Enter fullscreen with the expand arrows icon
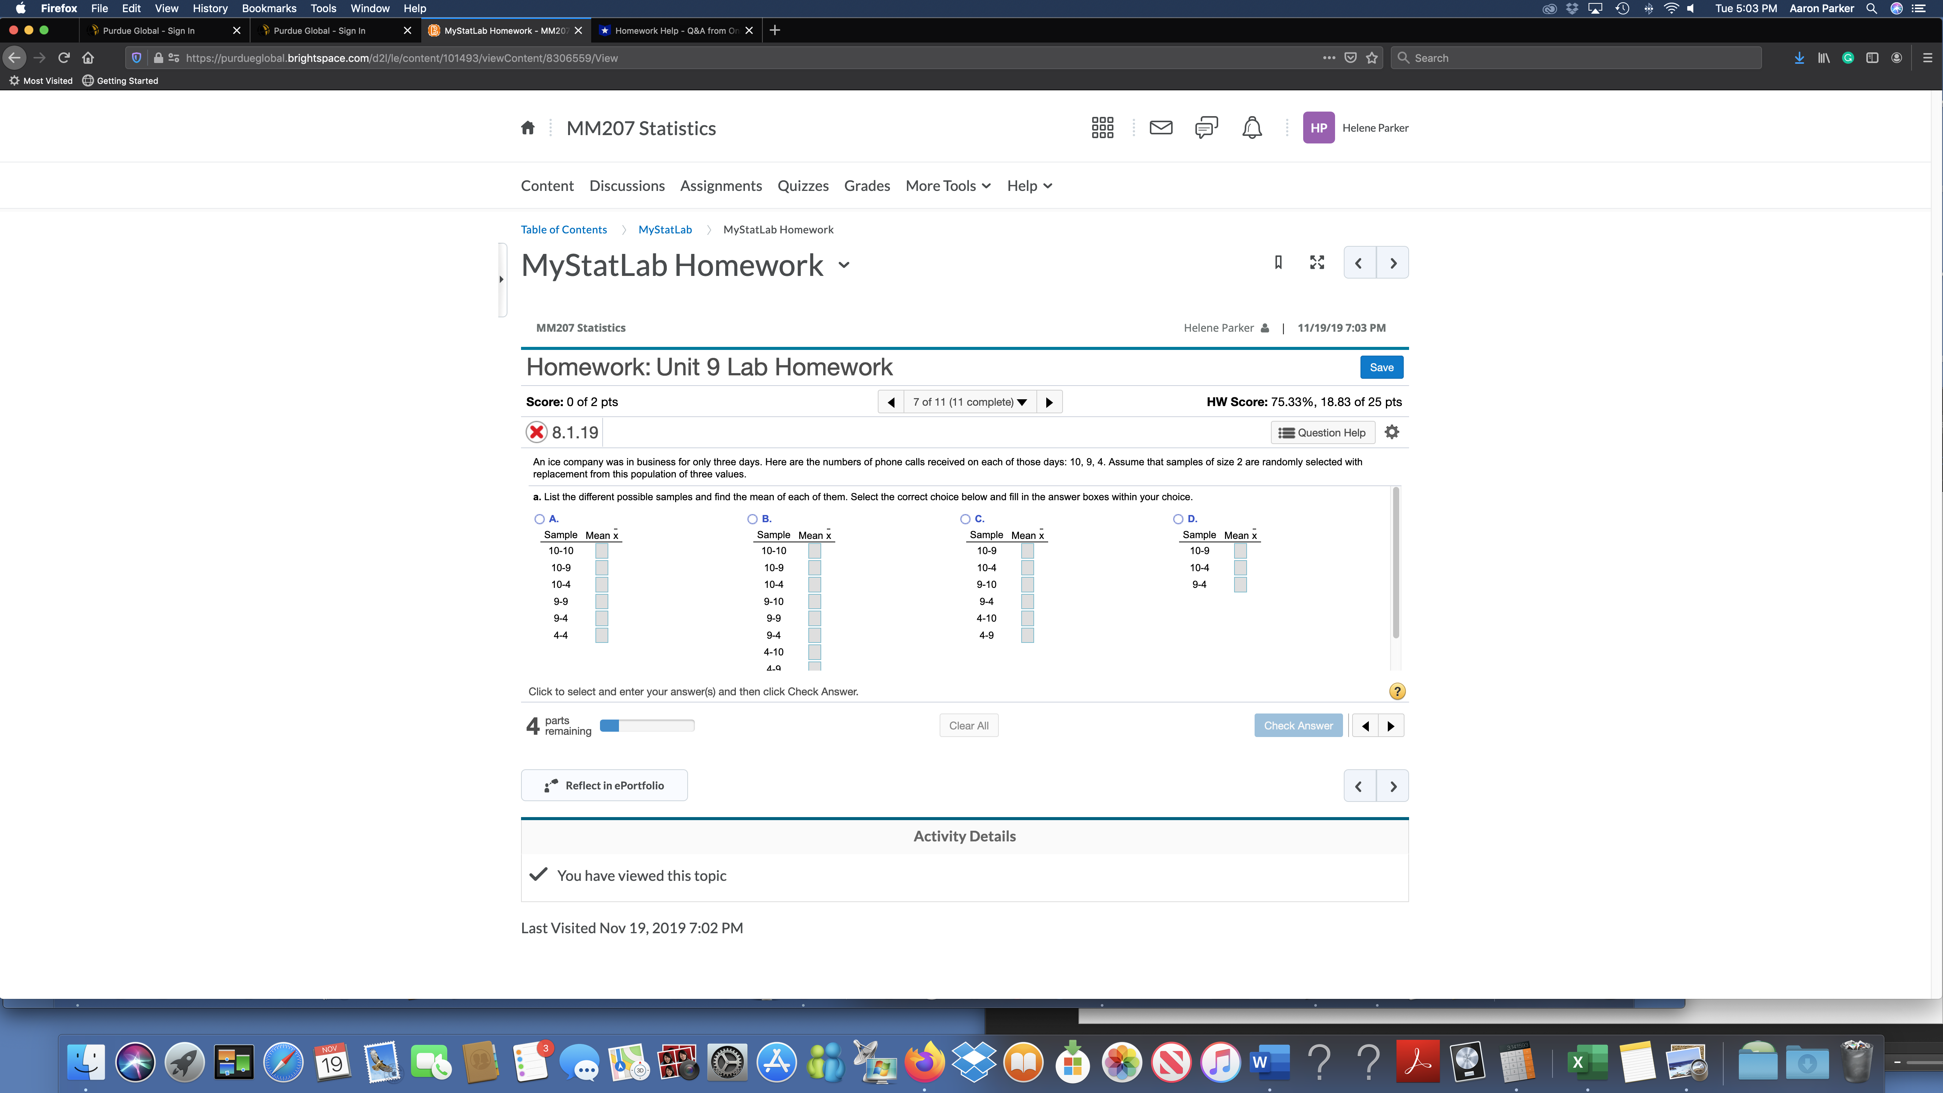This screenshot has height=1093, width=1943. 1317,263
